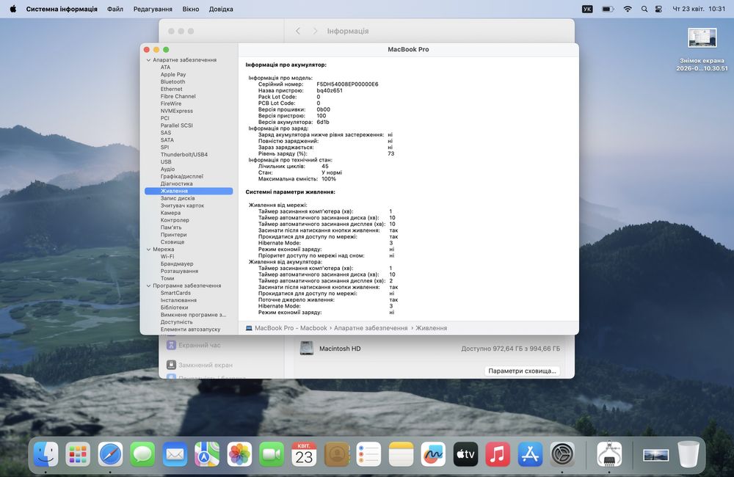
Task: Open Spotlight search in menu bar
Action: pyautogui.click(x=644, y=9)
